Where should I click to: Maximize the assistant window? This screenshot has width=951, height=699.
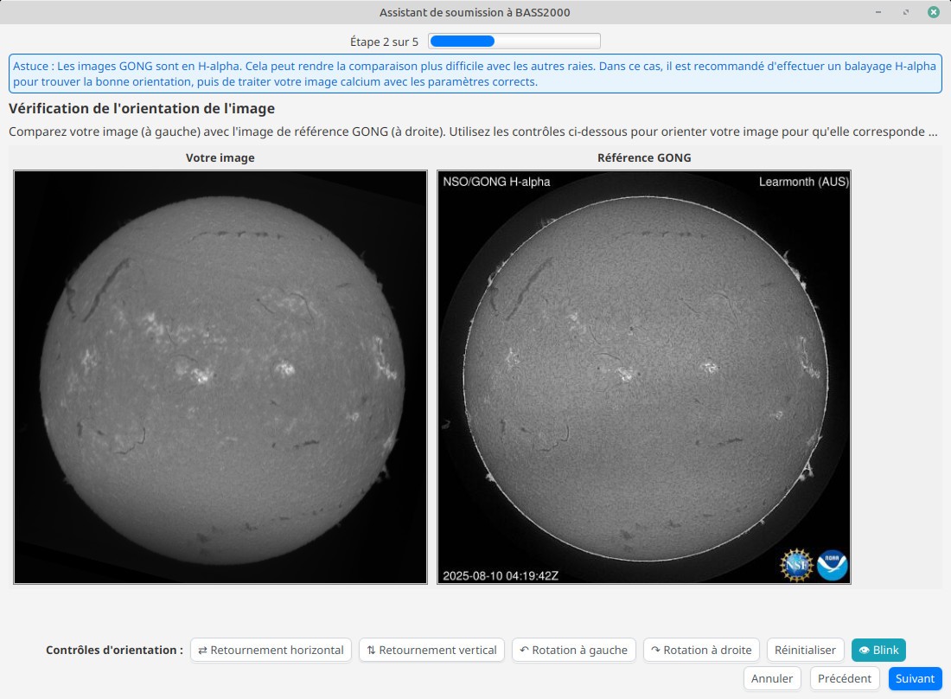(x=906, y=12)
